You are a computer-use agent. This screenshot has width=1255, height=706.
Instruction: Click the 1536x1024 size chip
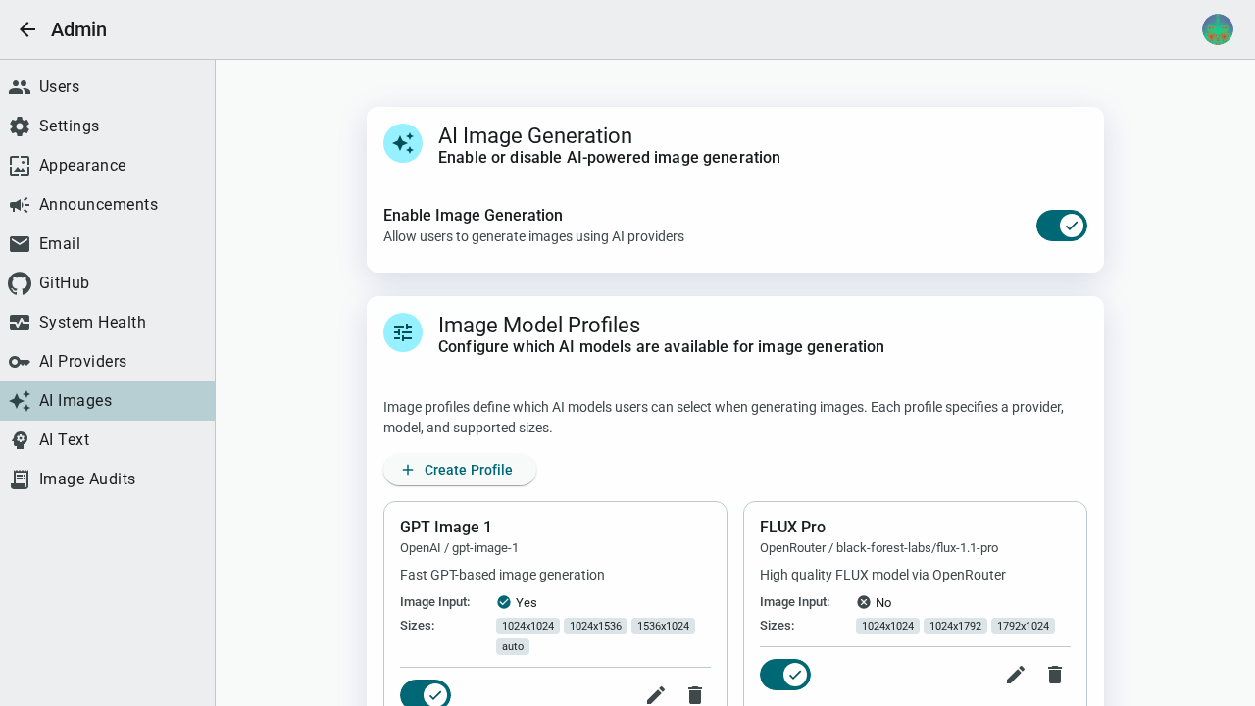tap(663, 626)
